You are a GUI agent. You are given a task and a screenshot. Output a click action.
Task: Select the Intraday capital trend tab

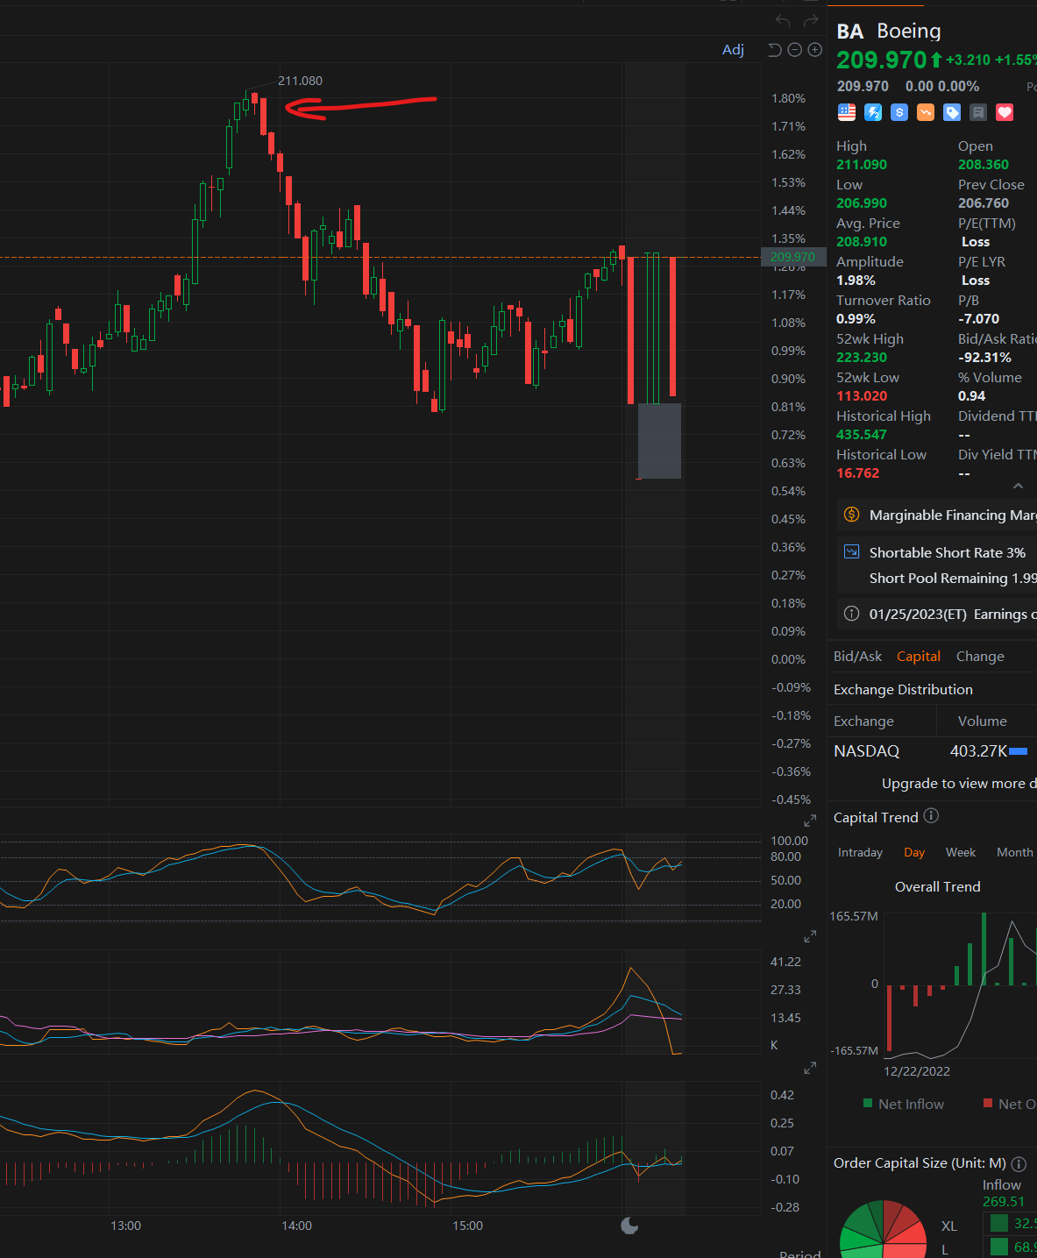(x=860, y=852)
